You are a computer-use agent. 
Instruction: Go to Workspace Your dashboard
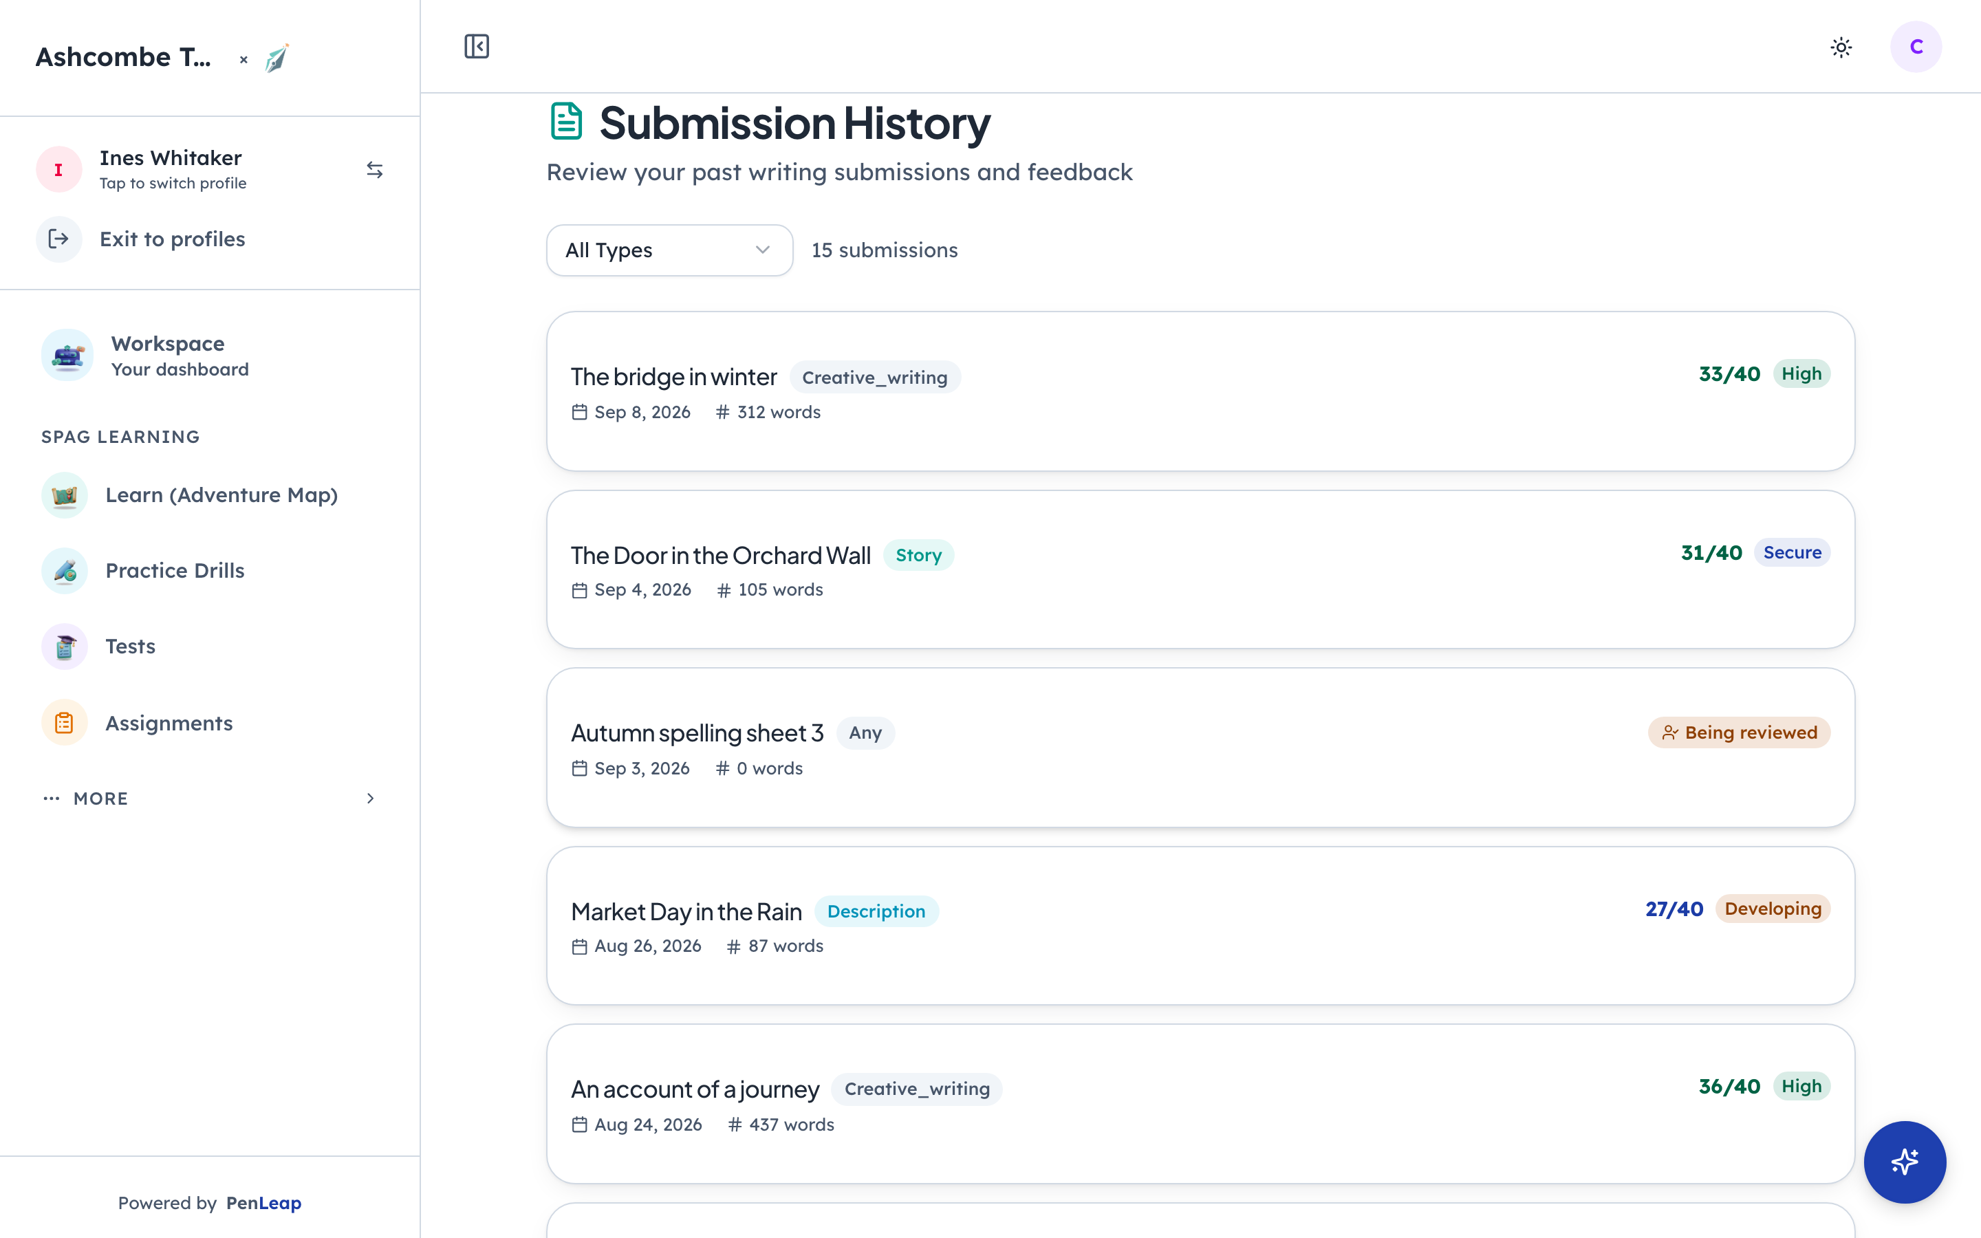pos(210,356)
